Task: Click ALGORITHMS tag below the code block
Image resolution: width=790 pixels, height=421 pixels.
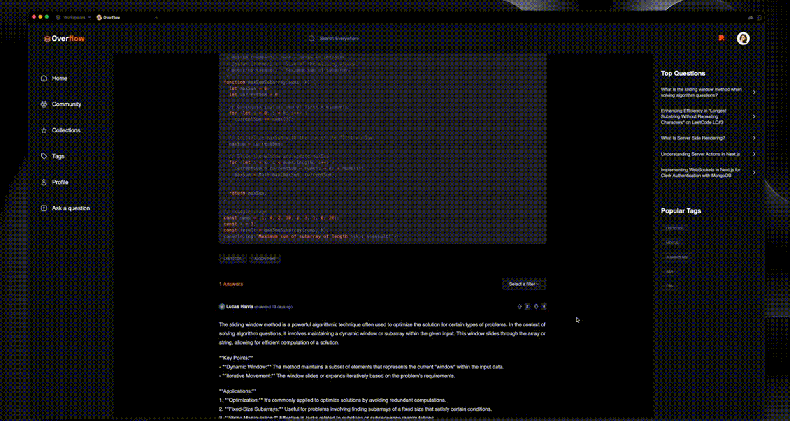Action: click(x=265, y=259)
